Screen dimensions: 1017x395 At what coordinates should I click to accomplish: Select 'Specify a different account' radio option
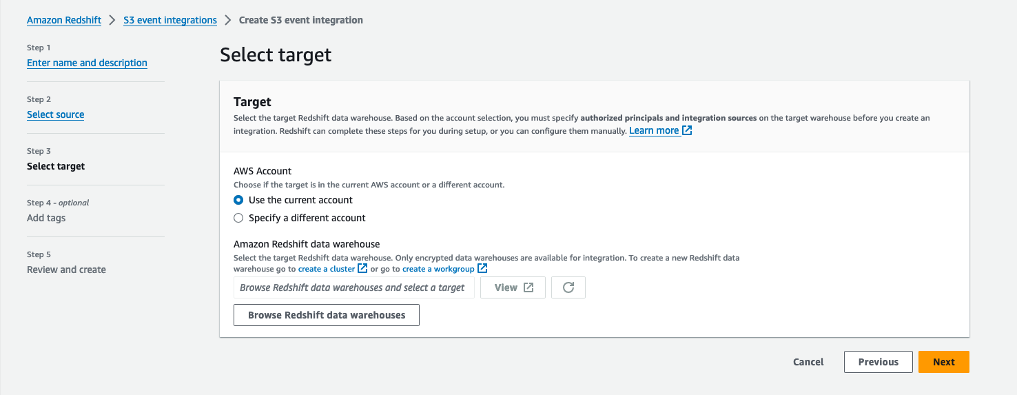(238, 218)
